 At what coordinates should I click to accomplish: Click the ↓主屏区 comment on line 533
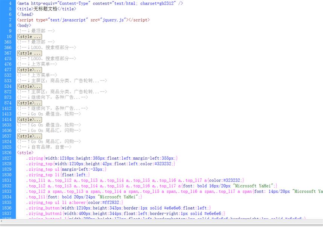tap(62, 81)
